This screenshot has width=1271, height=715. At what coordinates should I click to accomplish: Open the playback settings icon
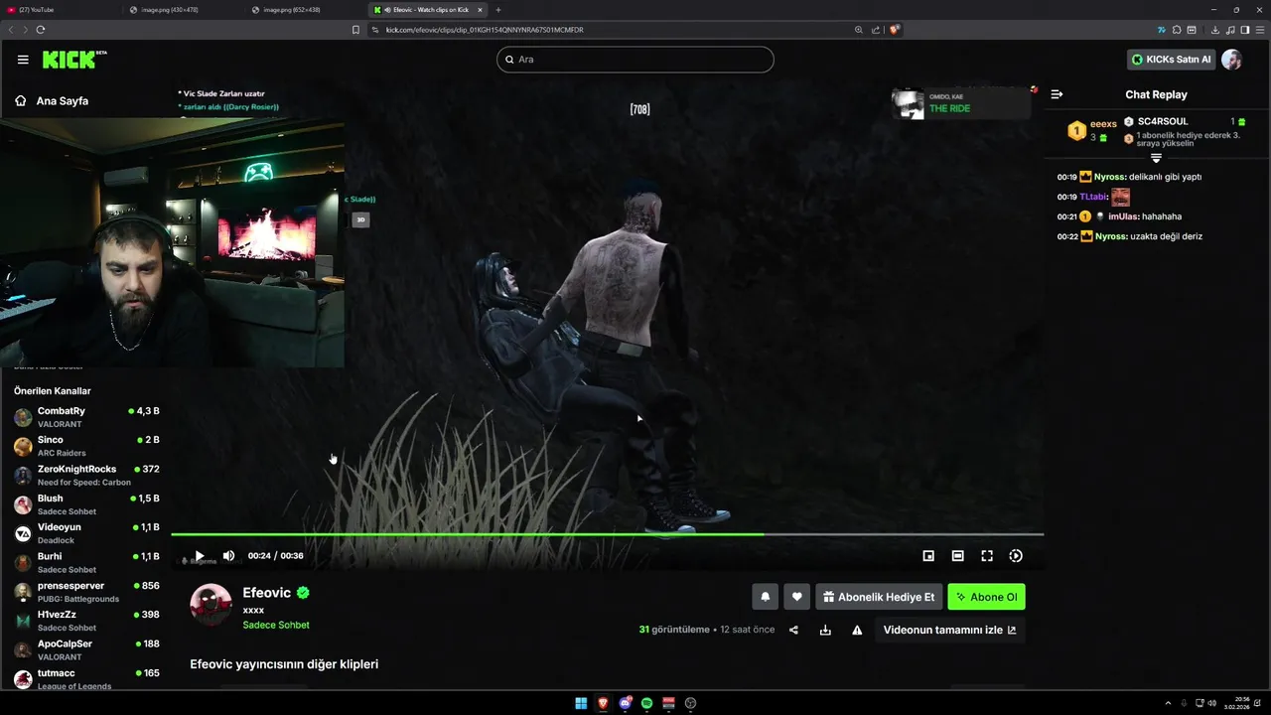(x=1016, y=556)
